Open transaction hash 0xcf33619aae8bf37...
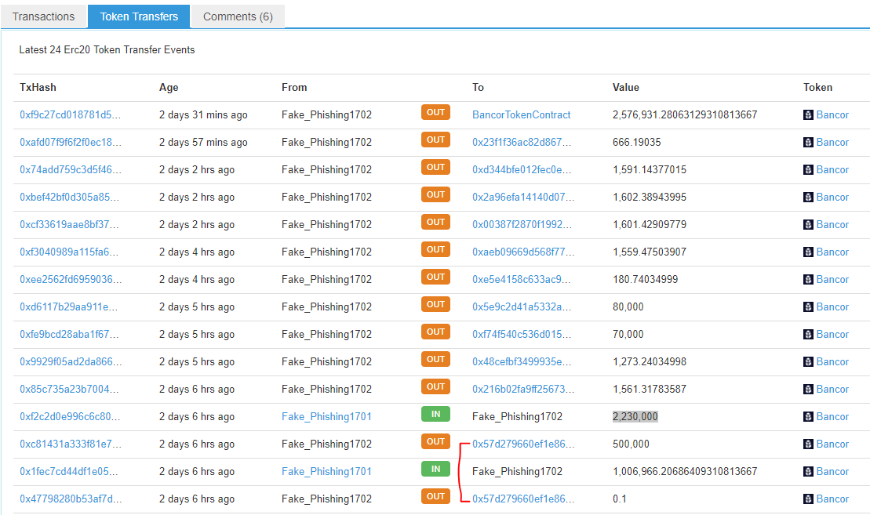Image resolution: width=870 pixels, height=515 pixels. [69, 224]
